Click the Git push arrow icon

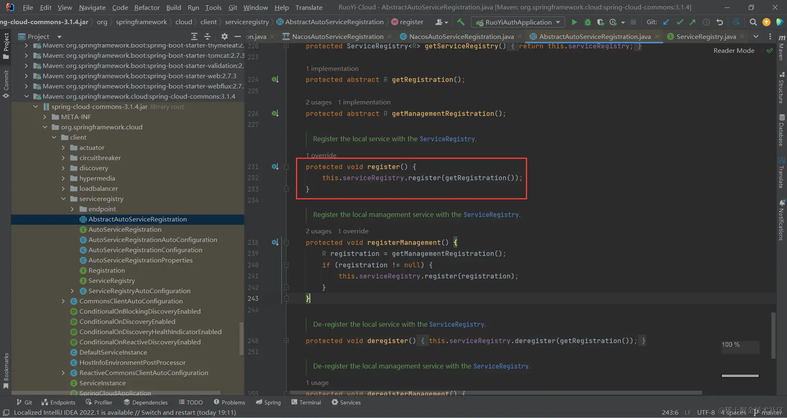pyautogui.click(x=693, y=22)
